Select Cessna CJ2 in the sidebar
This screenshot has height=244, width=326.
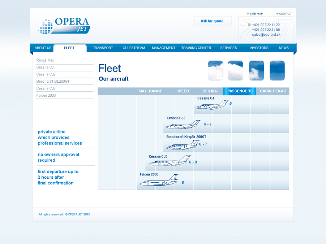[x=46, y=74]
